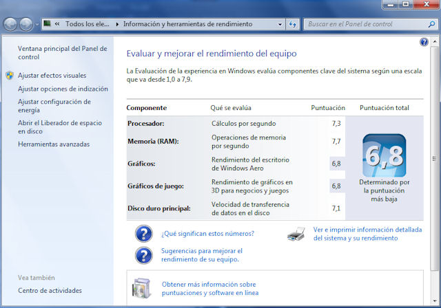Screen dimensions: 441x308
Task: Open 'Ajustar configuración de energía' link
Action: (x=54, y=106)
